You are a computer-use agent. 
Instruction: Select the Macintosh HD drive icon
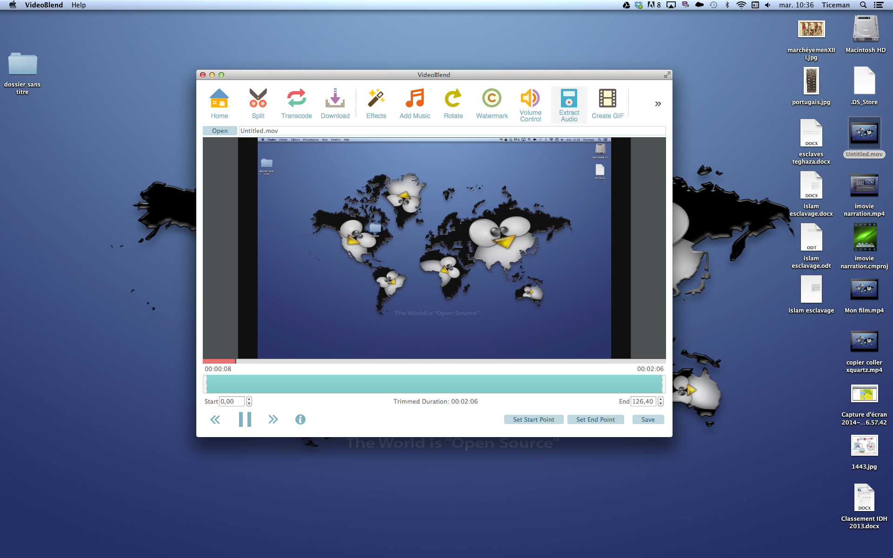pos(865,34)
